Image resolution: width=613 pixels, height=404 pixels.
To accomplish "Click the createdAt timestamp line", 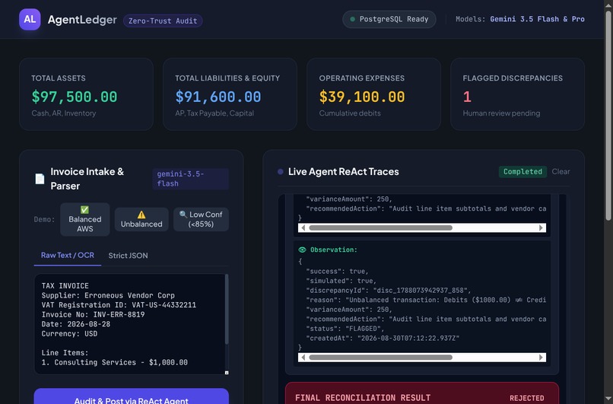I will 383,339.
